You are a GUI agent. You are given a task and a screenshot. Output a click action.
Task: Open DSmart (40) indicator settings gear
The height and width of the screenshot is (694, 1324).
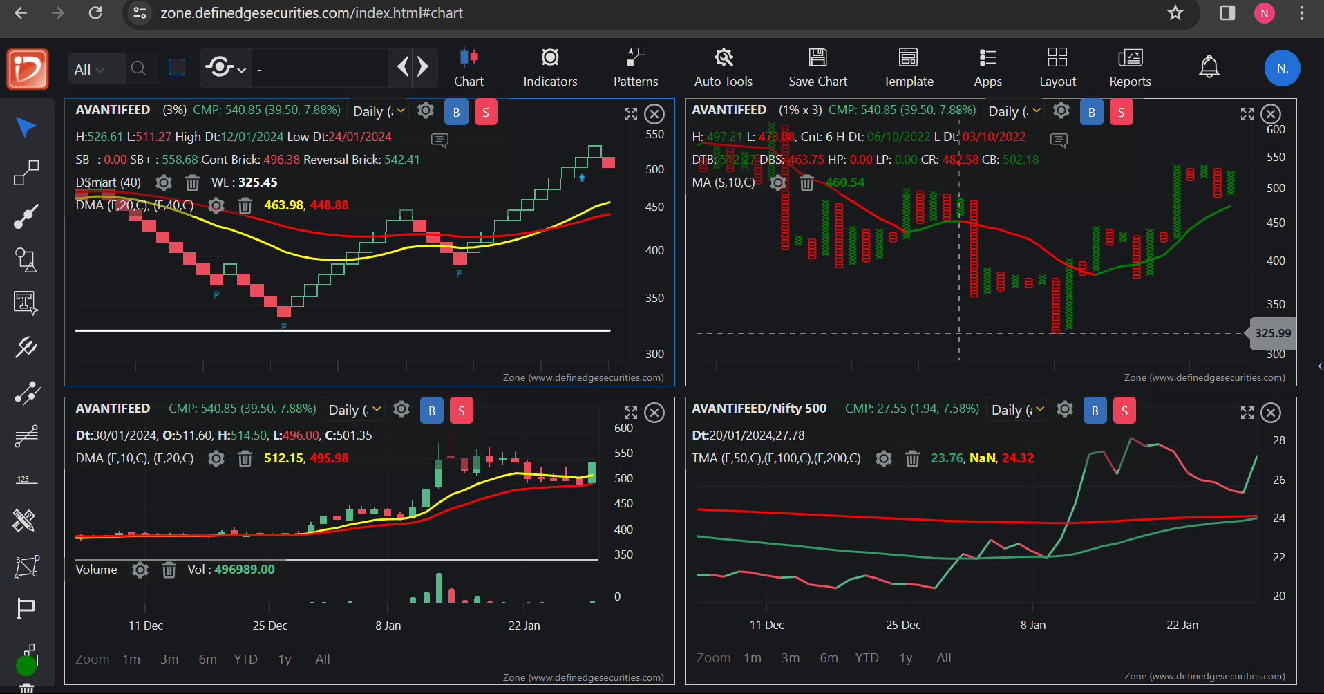pos(164,182)
